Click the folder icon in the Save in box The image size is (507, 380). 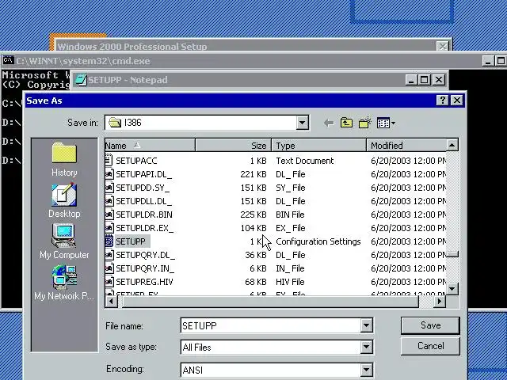pyautogui.click(x=115, y=123)
